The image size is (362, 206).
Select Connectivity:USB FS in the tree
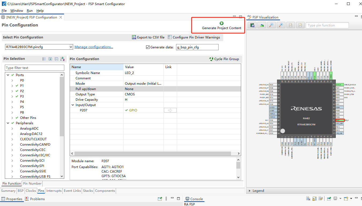tap(35, 177)
